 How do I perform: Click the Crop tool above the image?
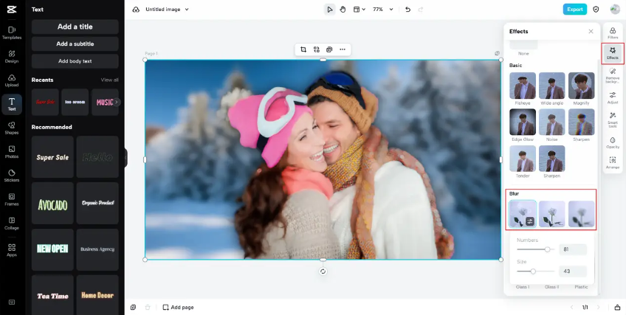pyautogui.click(x=303, y=49)
